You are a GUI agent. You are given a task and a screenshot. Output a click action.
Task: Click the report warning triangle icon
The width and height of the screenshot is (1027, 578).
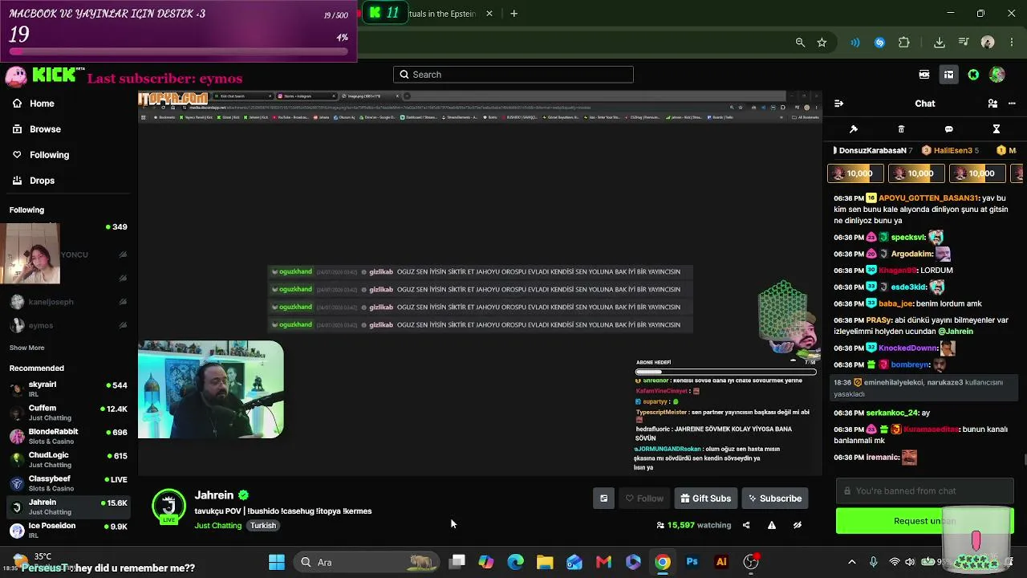772,525
